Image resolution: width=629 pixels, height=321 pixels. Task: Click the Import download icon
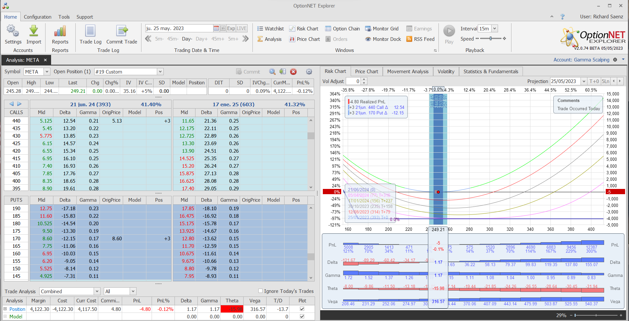pos(34,34)
